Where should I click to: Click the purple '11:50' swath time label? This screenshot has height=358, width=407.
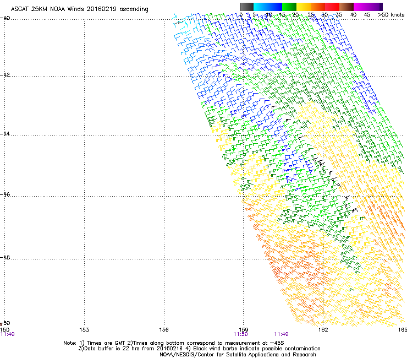(x=240, y=334)
